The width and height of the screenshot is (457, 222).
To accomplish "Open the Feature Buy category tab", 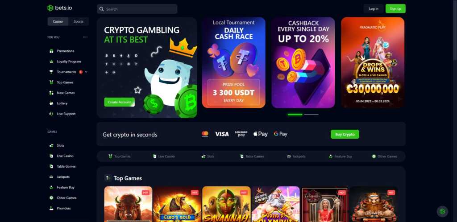I will tap(340, 156).
